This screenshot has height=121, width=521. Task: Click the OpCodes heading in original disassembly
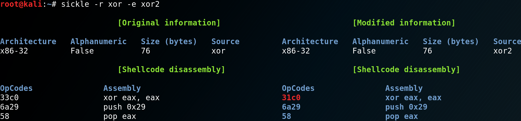point(16,88)
